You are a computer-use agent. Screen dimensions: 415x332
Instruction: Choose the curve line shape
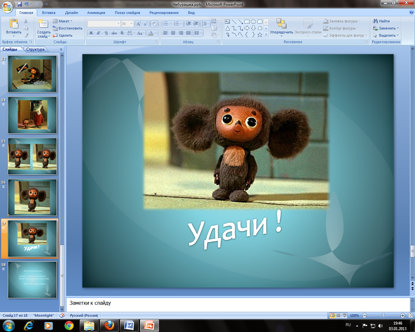coord(241,35)
